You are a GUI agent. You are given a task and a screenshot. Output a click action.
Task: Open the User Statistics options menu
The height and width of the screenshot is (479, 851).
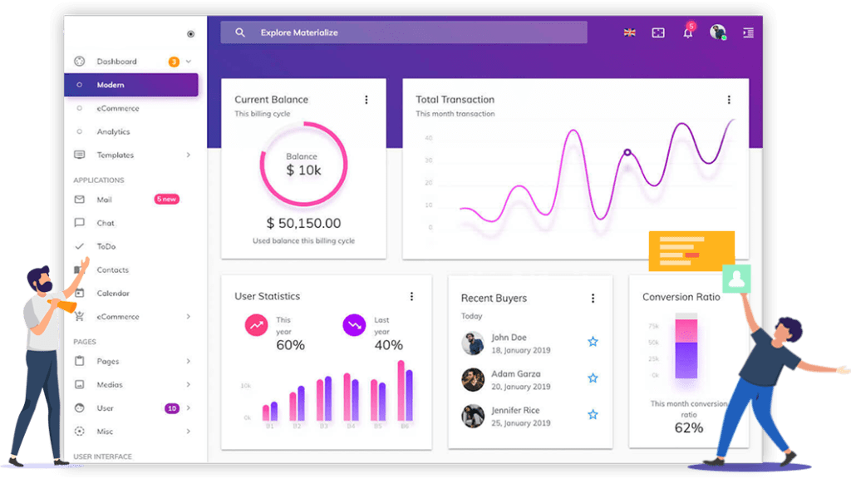411,296
